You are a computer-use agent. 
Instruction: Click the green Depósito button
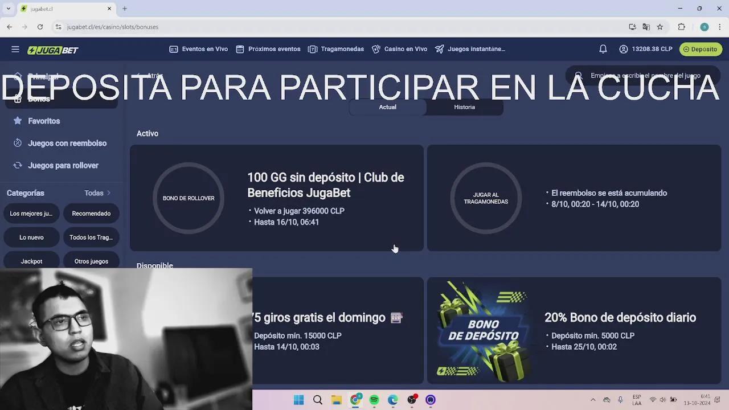pyautogui.click(x=701, y=49)
